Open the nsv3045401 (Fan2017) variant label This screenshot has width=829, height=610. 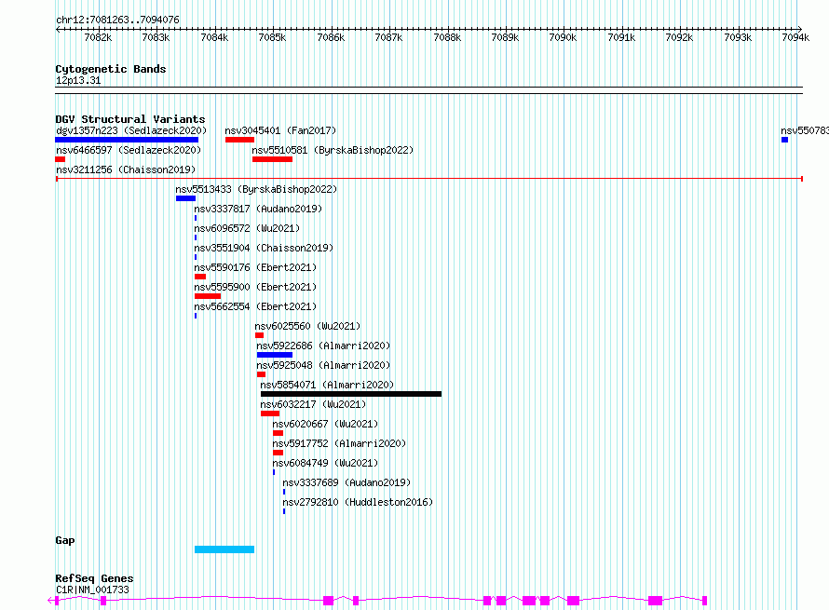(280, 130)
